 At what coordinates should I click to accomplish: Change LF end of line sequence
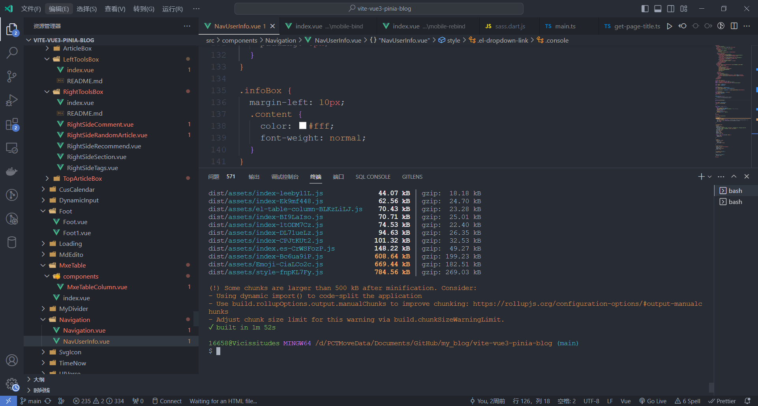[x=610, y=401]
